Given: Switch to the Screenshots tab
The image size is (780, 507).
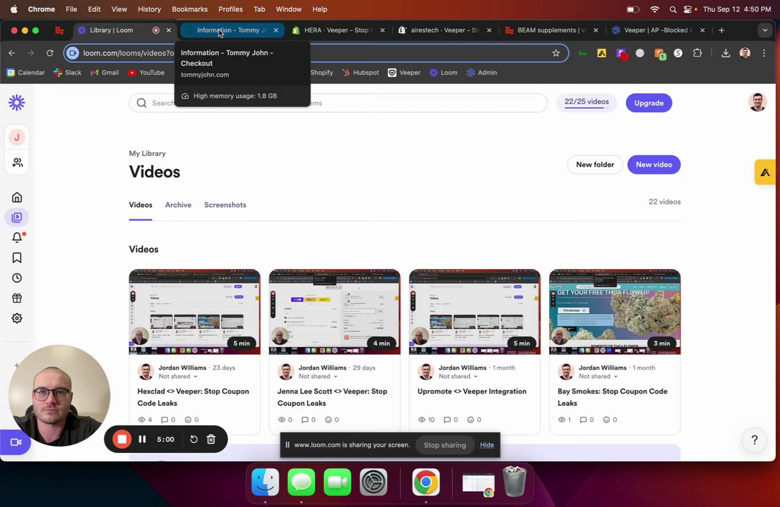Looking at the screenshot, I should pyautogui.click(x=225, y=205).
